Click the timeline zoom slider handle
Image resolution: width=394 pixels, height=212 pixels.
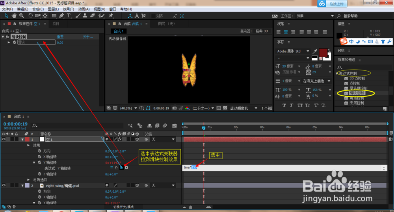pos(190,207)
